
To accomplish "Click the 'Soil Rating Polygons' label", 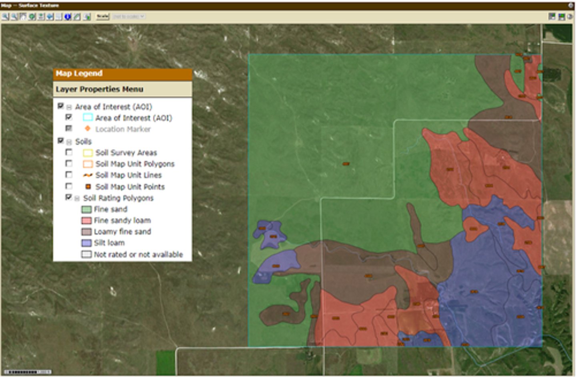I will coord(118,198).
